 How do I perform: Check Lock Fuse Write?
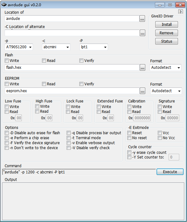pos(68,106)
